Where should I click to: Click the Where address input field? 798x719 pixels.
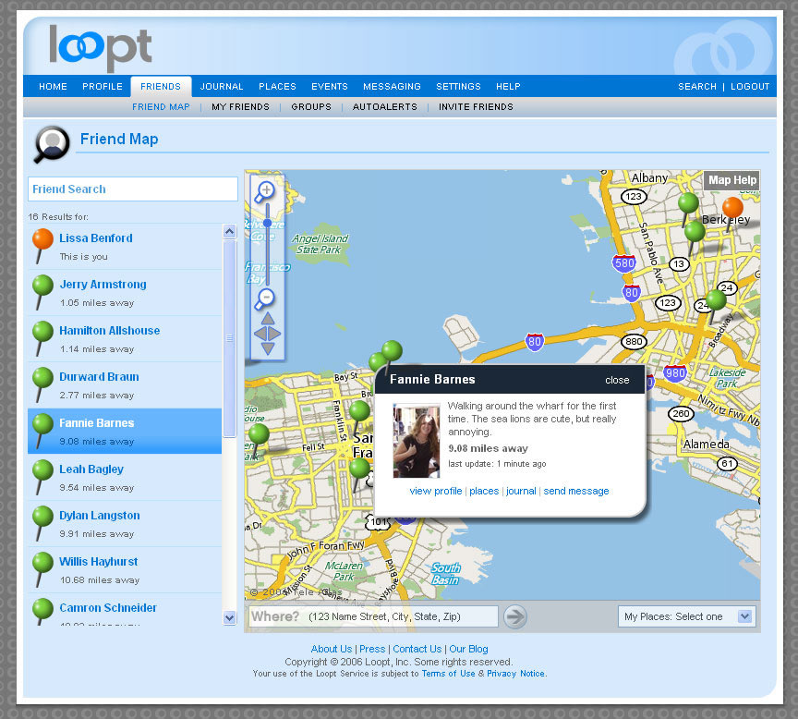click(373, 616)
